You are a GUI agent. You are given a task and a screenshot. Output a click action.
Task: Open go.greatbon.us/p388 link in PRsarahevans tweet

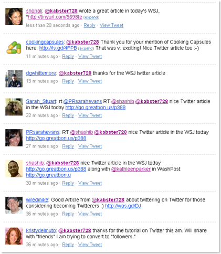click(56, 138)
